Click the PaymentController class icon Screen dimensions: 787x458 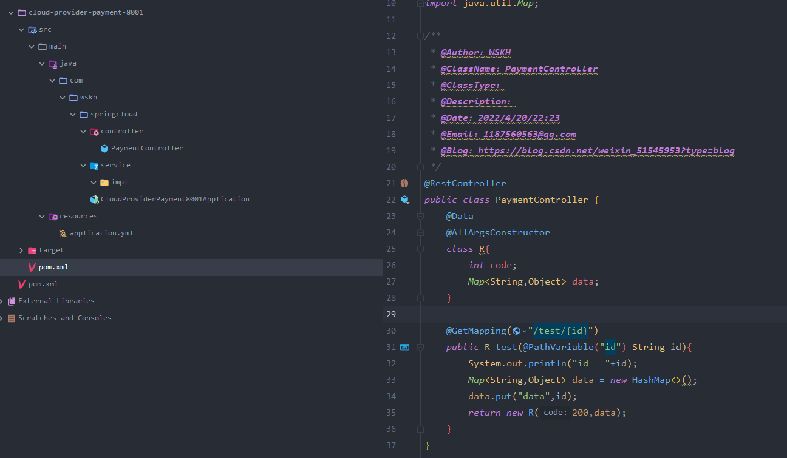104,148
